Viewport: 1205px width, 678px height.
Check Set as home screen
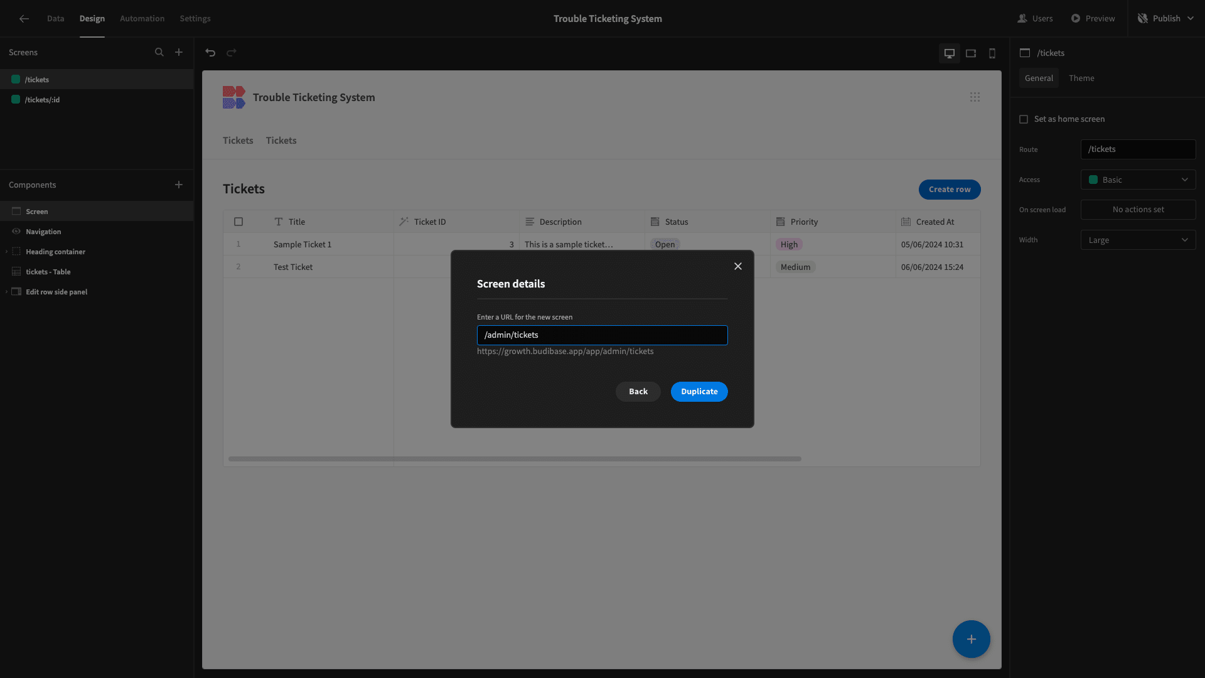[1024, 119]
